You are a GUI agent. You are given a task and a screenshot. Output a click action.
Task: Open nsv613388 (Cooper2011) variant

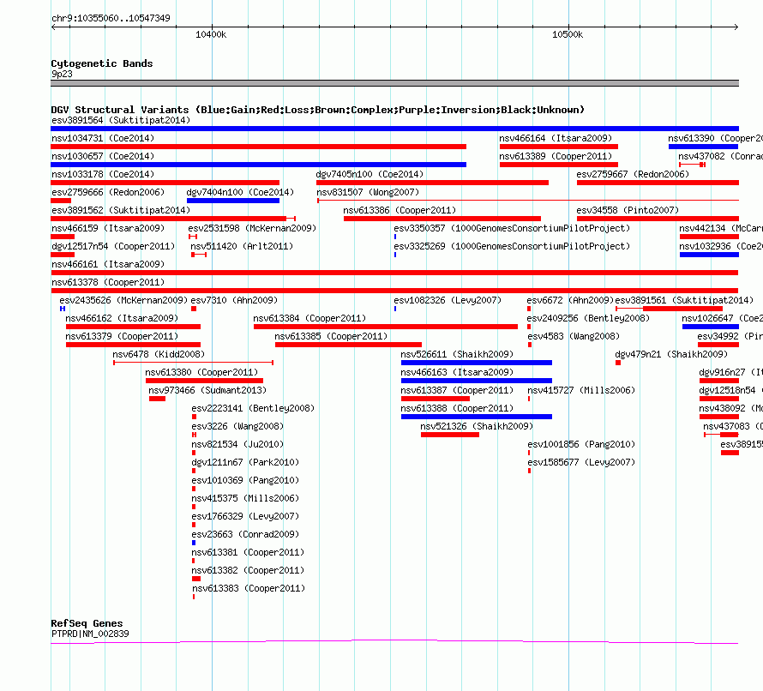coord(457,408)
